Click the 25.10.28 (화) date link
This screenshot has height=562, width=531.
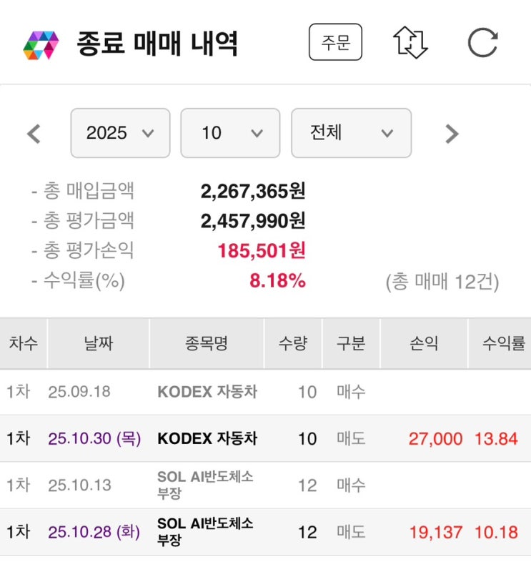(94, 532)
